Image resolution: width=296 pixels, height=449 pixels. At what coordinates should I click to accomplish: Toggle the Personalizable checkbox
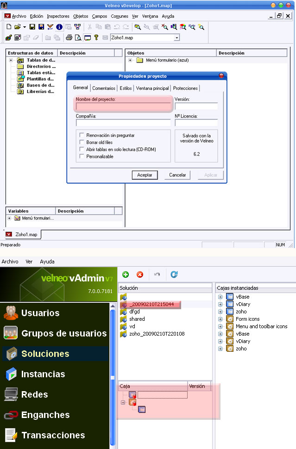(x=82, y=156)
